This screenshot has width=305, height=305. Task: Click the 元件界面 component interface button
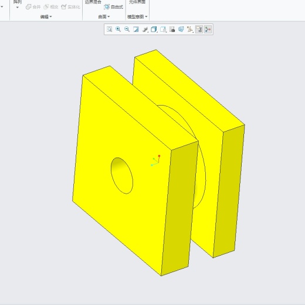pyautogui.click(x=137, y=2)
